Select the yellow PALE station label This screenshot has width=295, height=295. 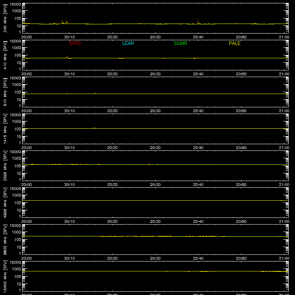coord(235,43)
